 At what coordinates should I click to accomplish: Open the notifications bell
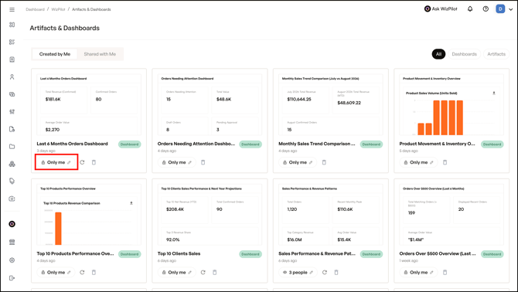(470, 9)
